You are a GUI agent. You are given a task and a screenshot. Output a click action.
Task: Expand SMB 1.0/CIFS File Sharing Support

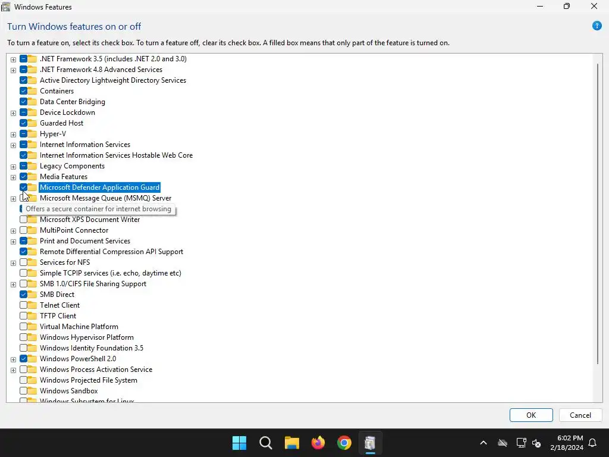(13, 284)
